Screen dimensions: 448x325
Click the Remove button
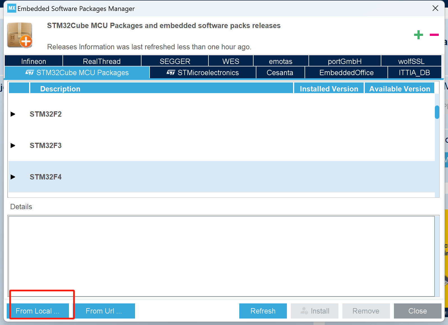(x=366, y=311)
